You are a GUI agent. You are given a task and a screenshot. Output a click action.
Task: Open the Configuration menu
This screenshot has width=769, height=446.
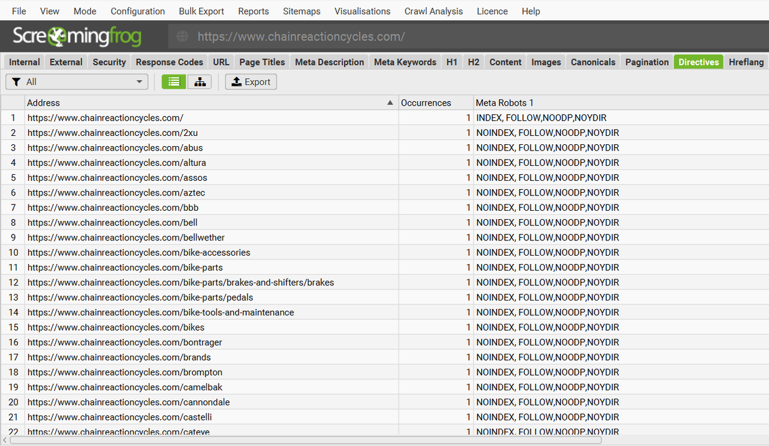[138, 11]
